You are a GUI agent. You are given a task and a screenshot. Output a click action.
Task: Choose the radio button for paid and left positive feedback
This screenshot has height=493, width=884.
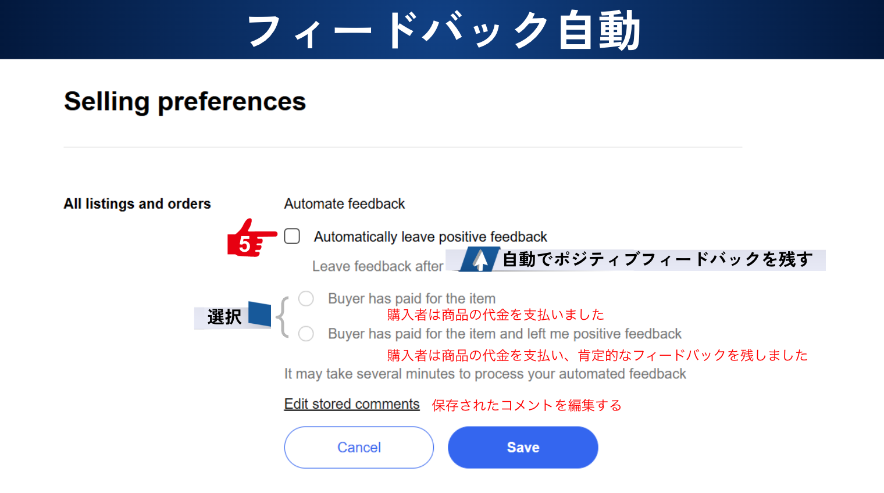(306, 334)
